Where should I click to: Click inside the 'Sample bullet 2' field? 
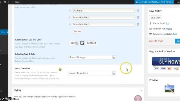[x=103, y=17]
